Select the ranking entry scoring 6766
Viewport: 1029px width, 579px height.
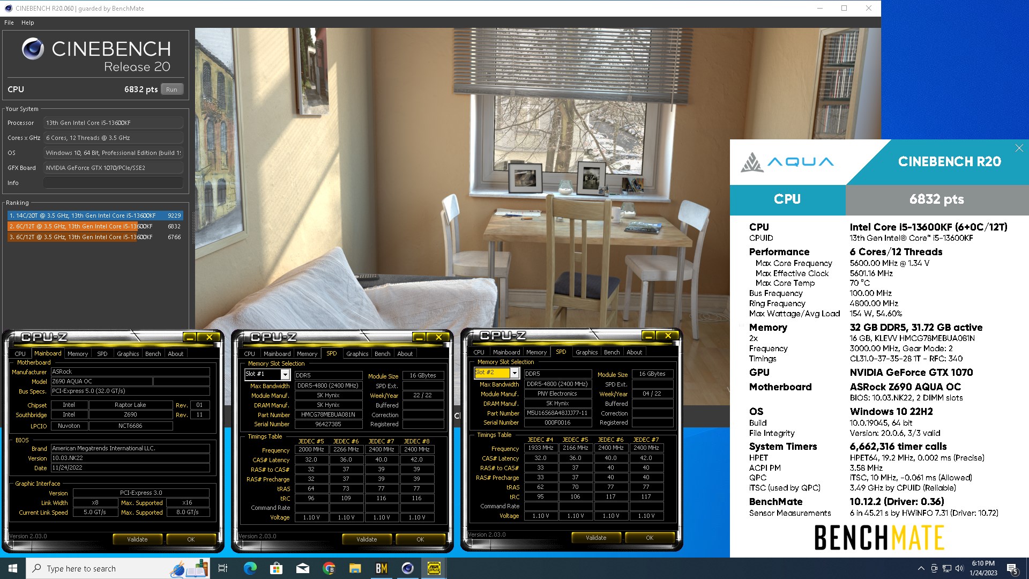(95, 237)
